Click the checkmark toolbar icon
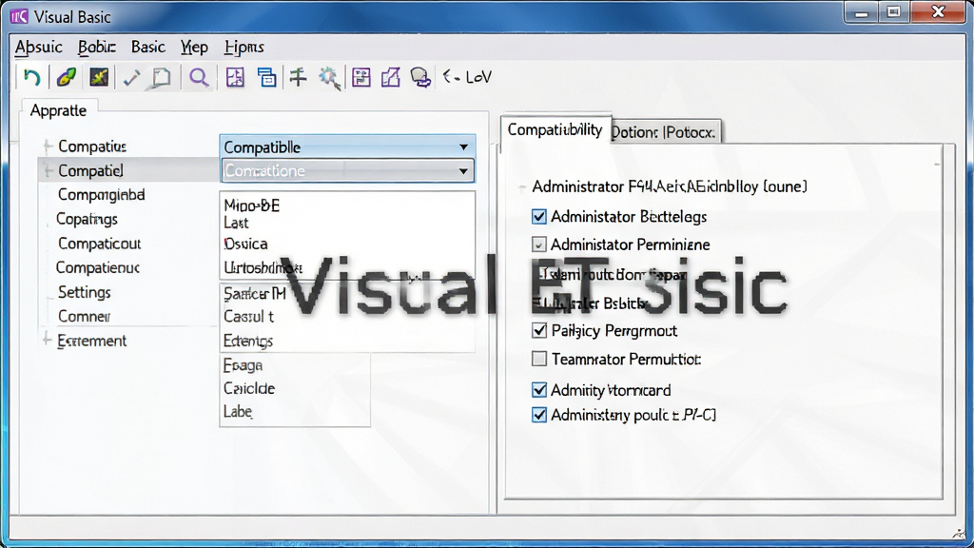 coord(131,78)
